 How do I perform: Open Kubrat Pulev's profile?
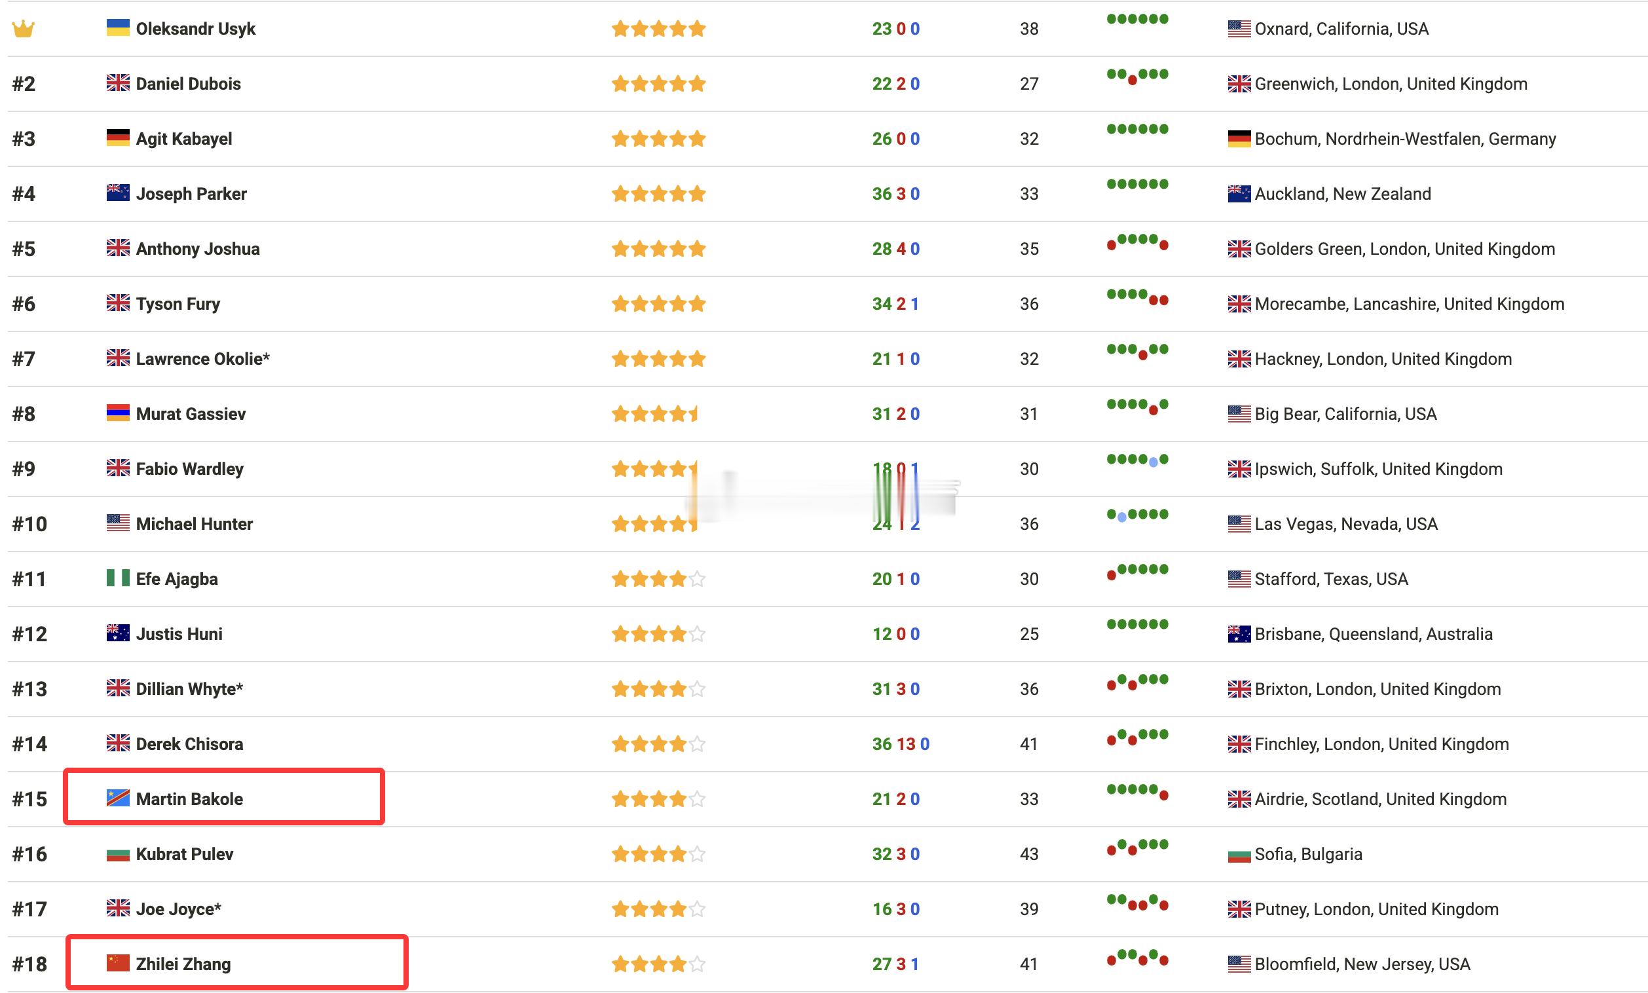[185, 854]
